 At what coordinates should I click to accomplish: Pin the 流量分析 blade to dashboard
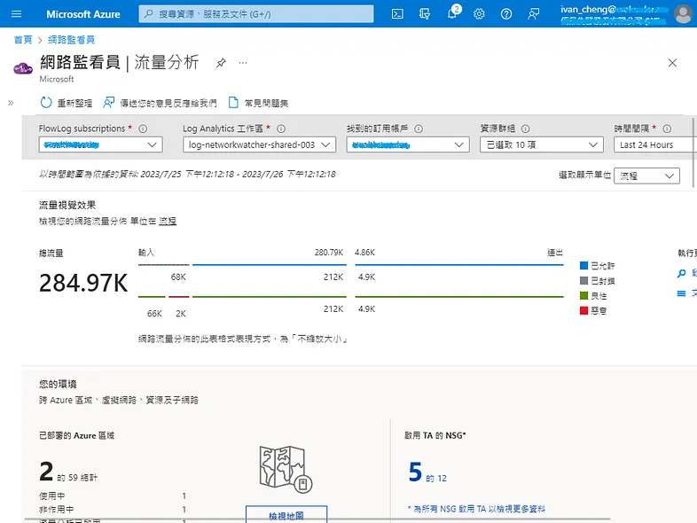point(221,63)
